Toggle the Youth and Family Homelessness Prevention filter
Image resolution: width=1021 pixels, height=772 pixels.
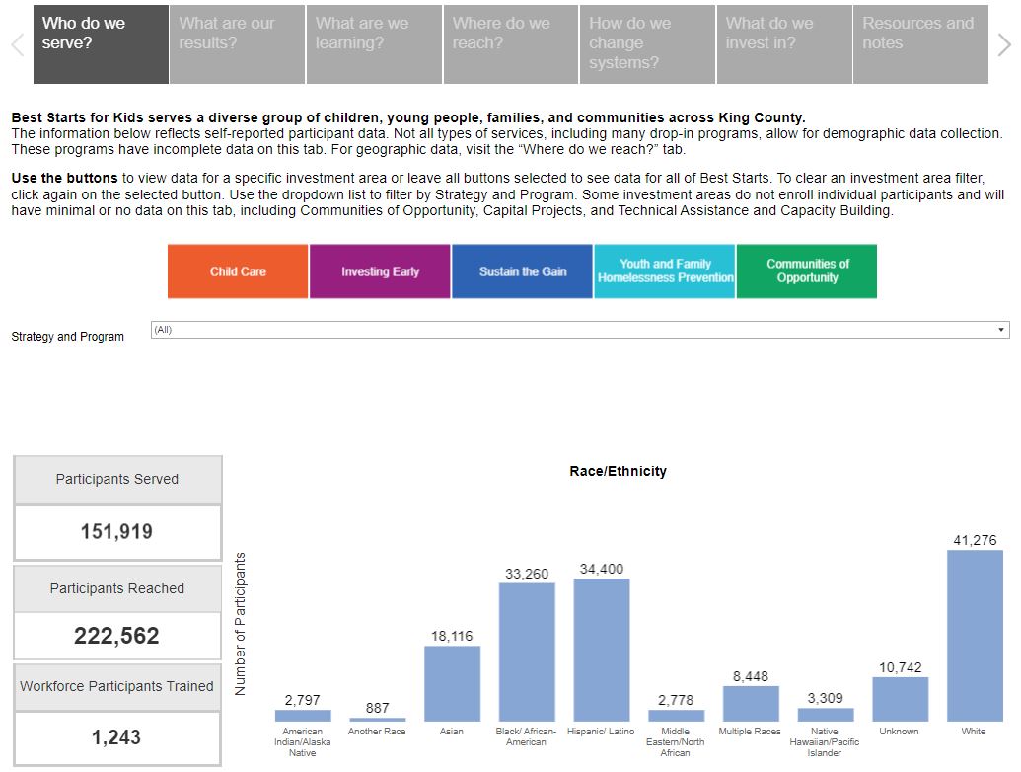(x=664, y=272)
